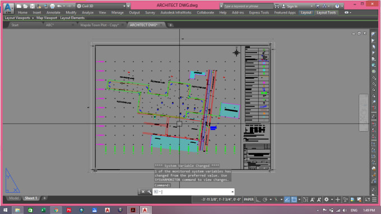This screenshot has width=381, height=214.
Task: Click in the keyword search field
Action: (x=248, y=6)
